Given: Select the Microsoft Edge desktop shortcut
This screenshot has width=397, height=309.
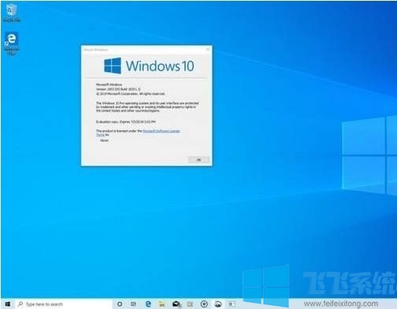Looking at the screenshot, I should coord(11,43).
